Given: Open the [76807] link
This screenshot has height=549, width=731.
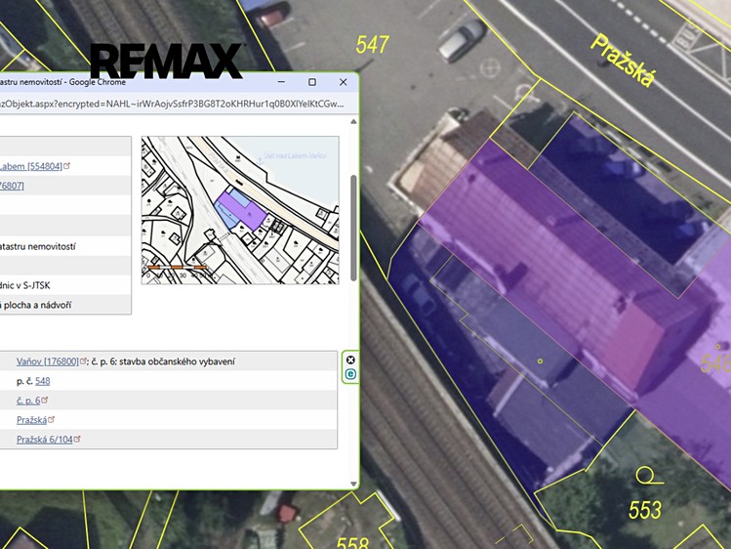Looking at the screenshot, I should 12,186.
